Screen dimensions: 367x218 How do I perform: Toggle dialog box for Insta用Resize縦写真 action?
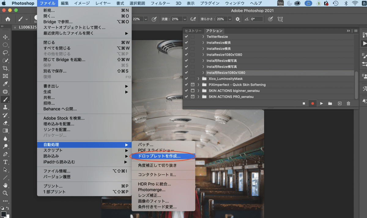[193, 61]
